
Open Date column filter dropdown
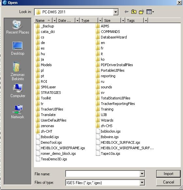click(77, 21)
